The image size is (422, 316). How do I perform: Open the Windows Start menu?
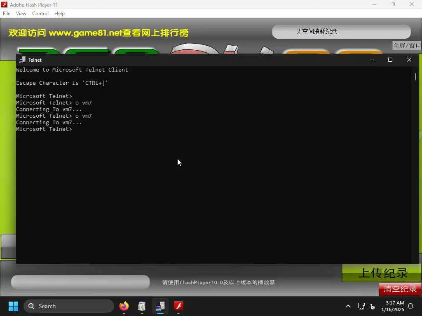pyautogui.click(x=13, y=306)
